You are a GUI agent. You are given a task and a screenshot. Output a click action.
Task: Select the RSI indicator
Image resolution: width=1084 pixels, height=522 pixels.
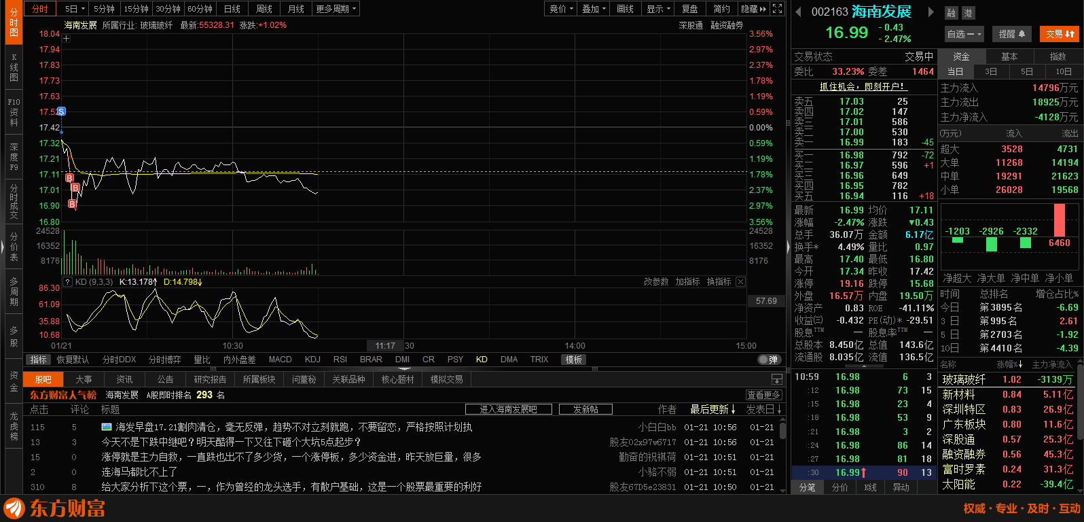point(340,360)
